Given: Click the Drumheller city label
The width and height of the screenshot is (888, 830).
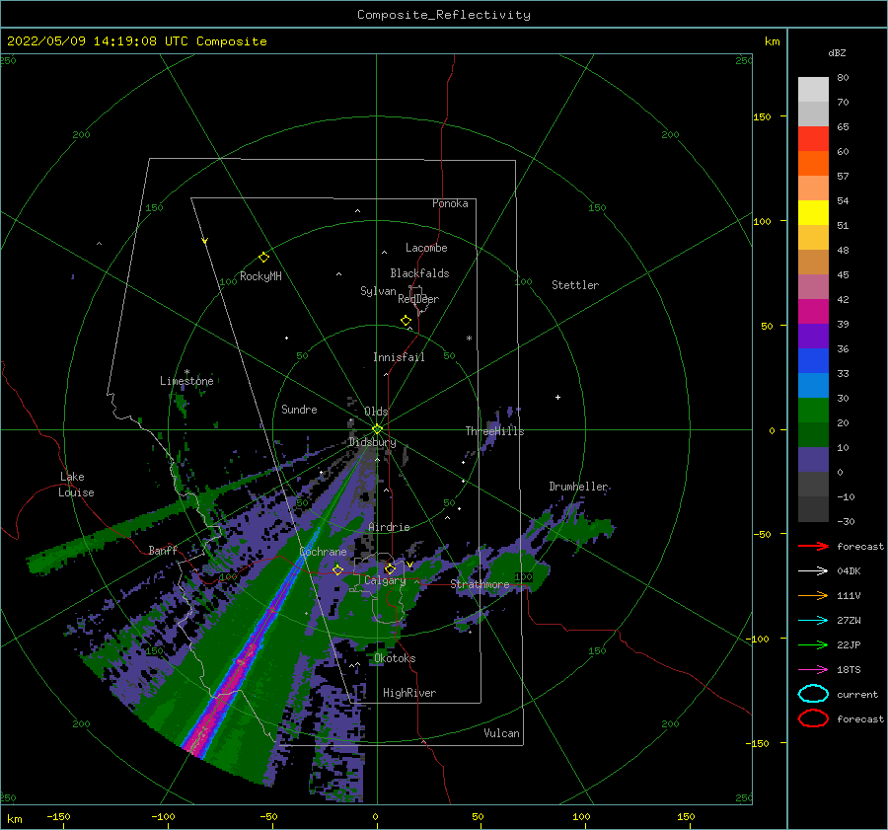Looking at the screenshot, I should 578,487.
